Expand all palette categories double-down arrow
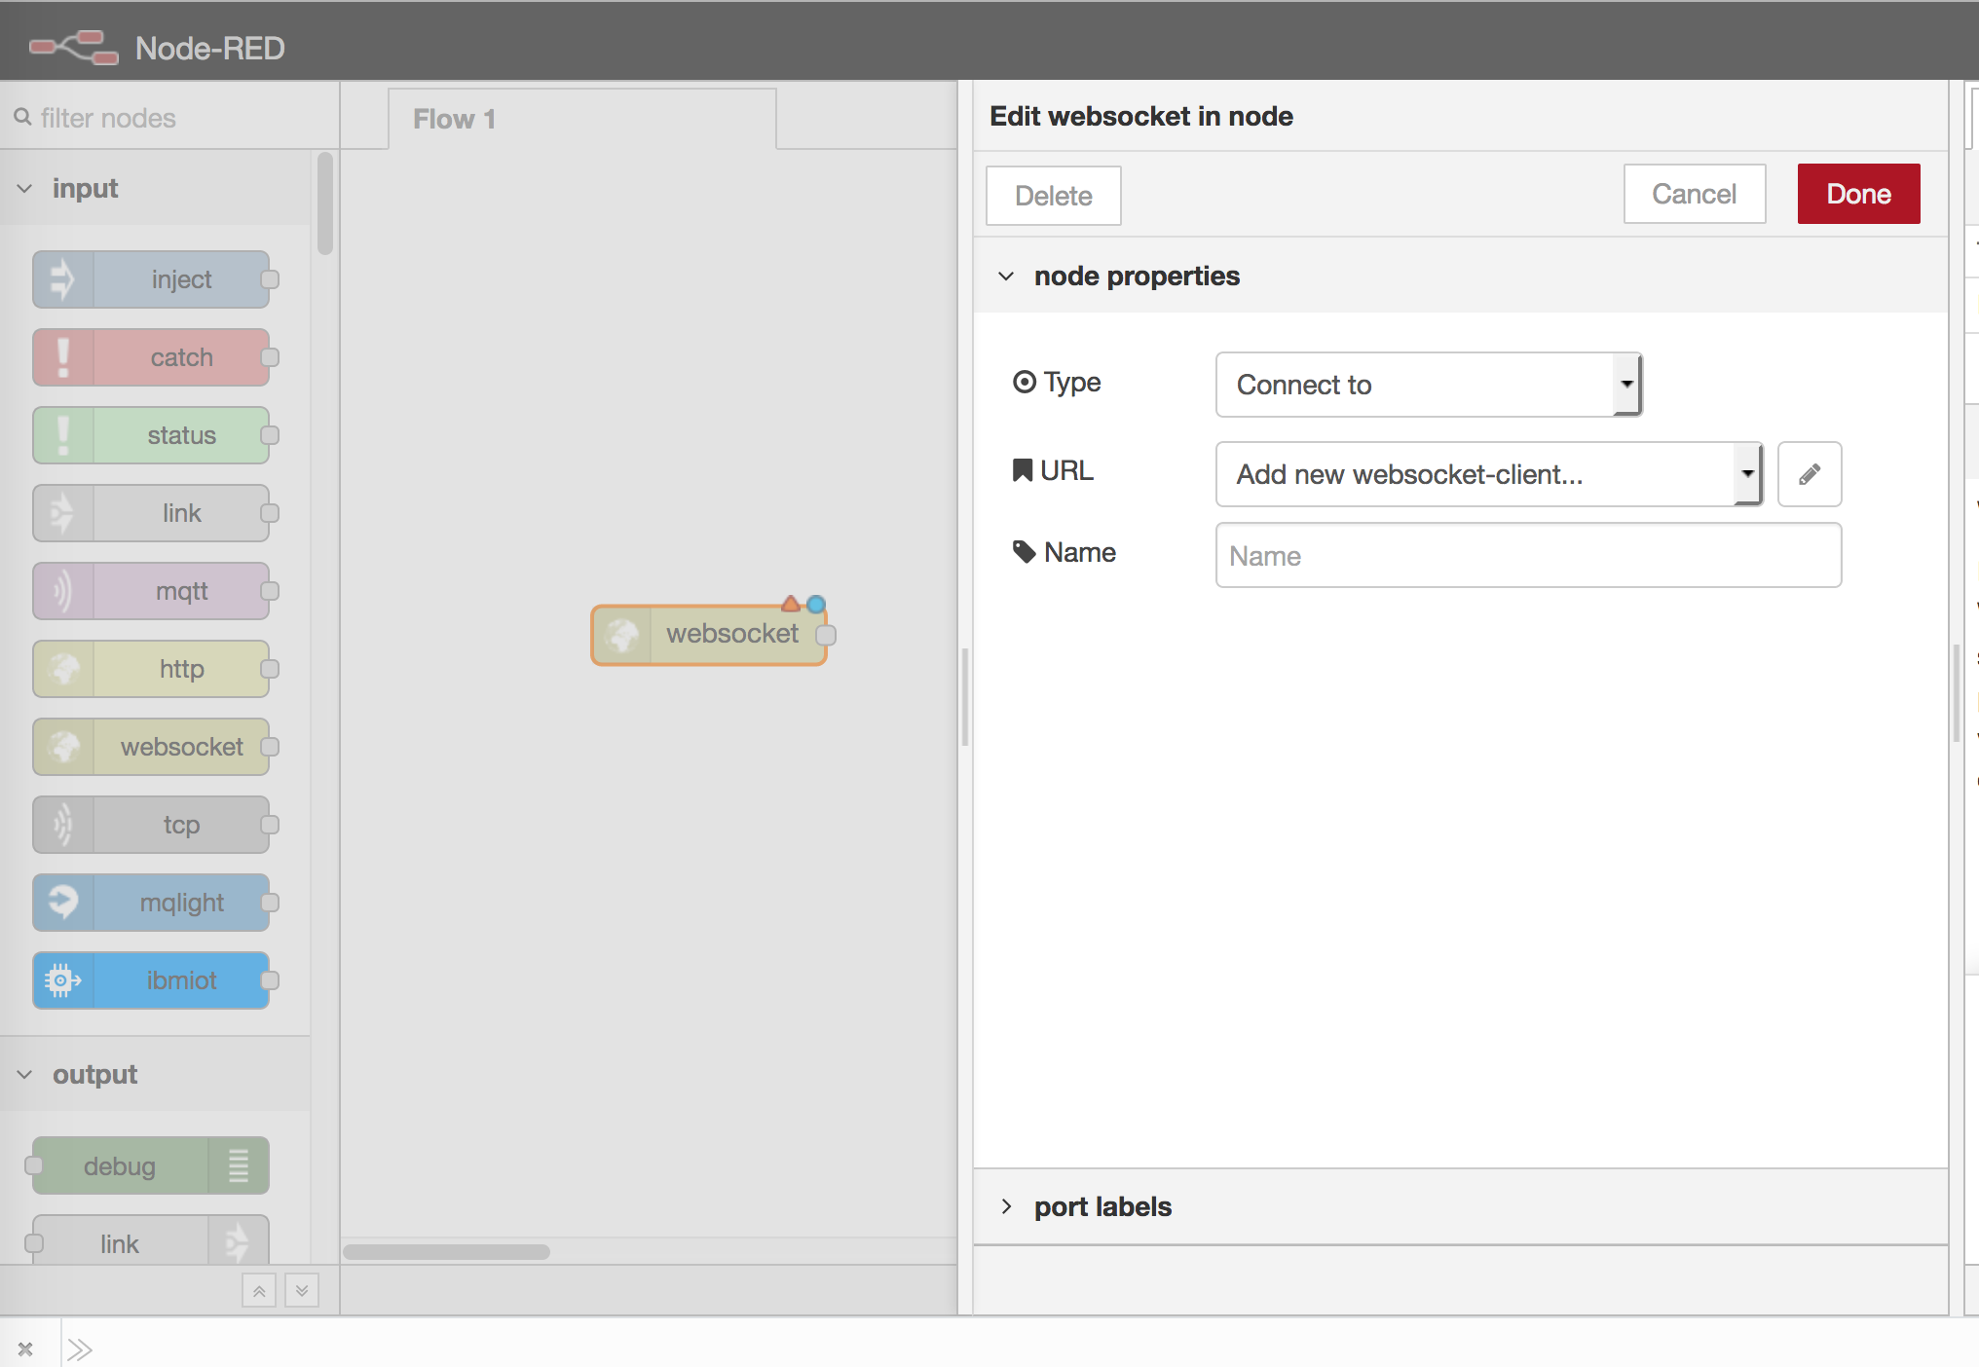 302,1291
